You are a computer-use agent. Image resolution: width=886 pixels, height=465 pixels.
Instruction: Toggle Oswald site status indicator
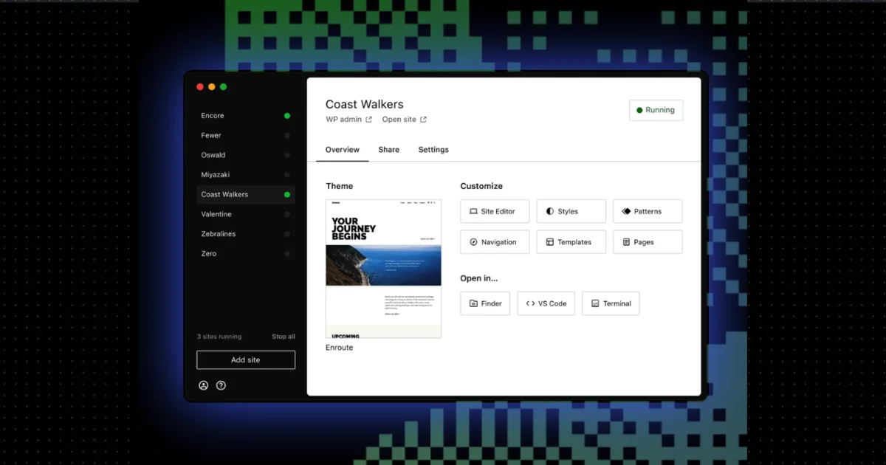[287, 155]
